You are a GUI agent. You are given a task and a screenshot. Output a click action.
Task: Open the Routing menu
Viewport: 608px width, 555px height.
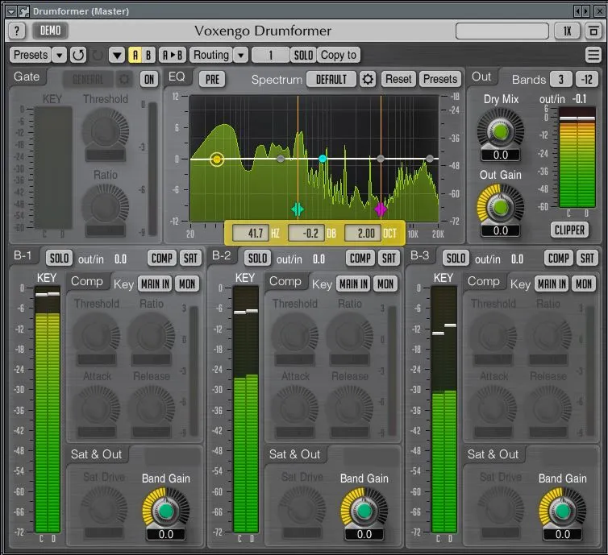pyautogui.click(x=211, y=56)
